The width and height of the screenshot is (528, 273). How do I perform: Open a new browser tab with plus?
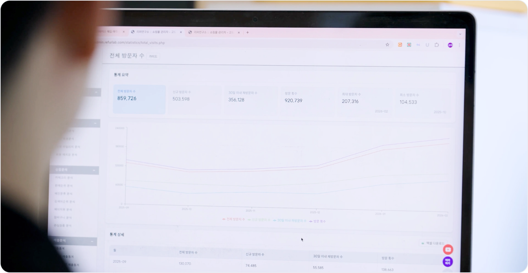click(247, 32)
